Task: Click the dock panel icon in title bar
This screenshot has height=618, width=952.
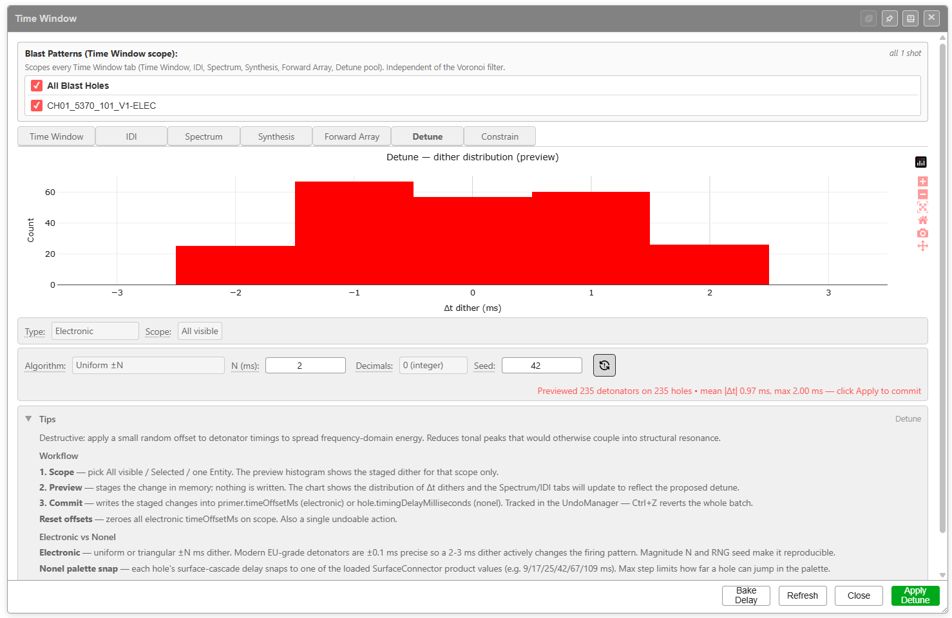Action: tap(911, 19)
